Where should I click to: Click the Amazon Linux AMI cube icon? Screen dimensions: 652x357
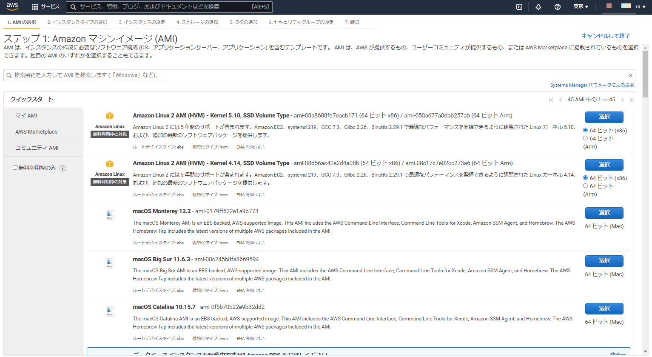pyautogui.click(x=109, y=116)
